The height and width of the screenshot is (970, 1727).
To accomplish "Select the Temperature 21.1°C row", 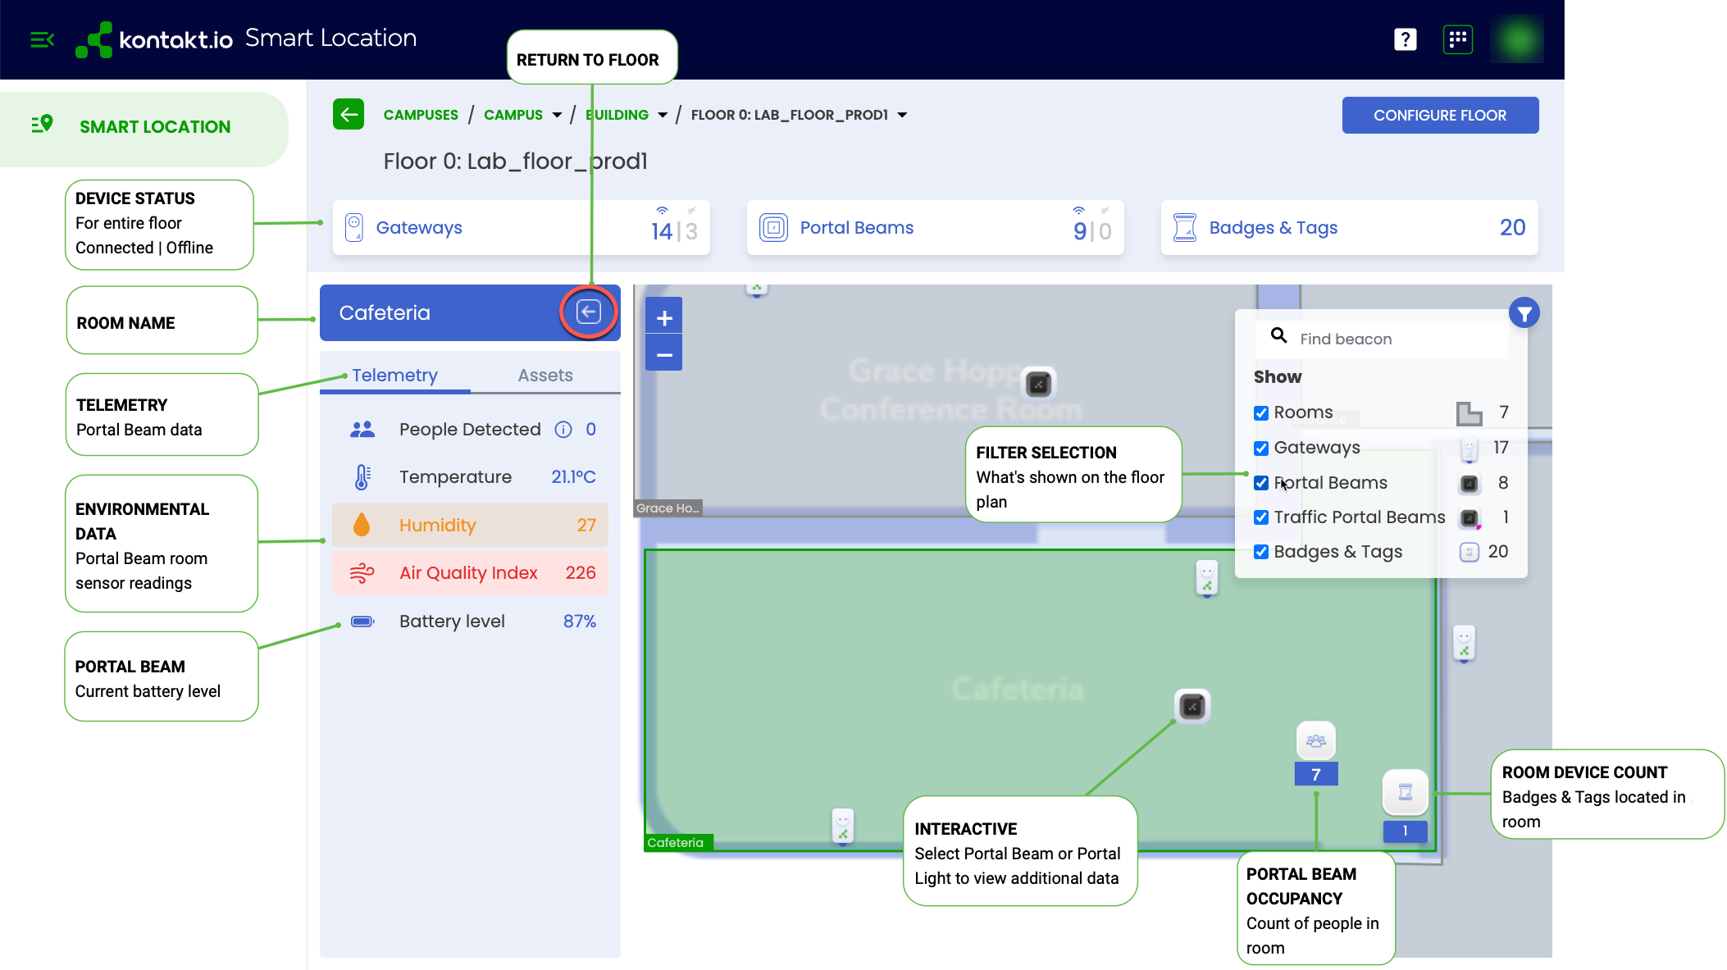I will pyautogui.click(x=470, y=477).
